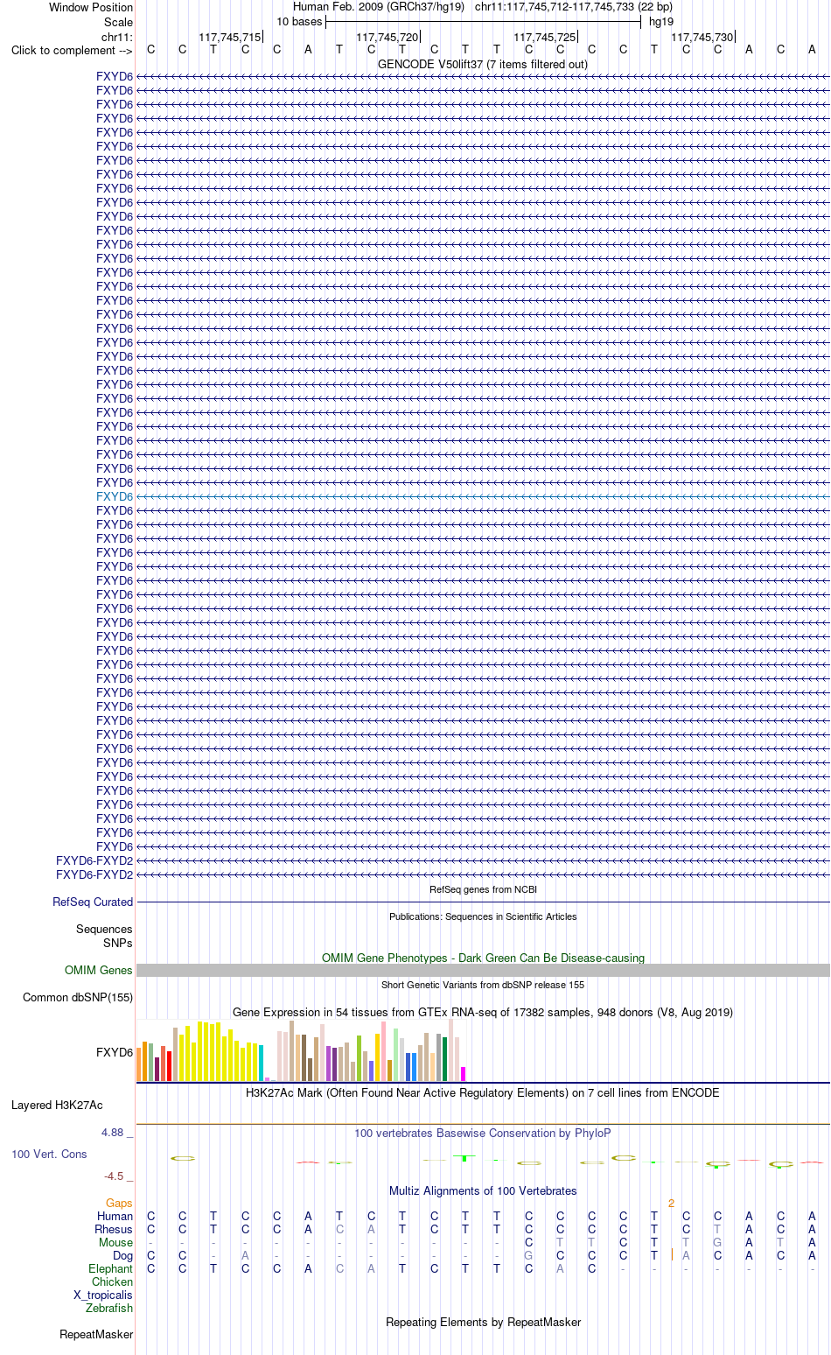This screenshot has height=1355, width=831.
Task: Click the Sequences SNPs track label
Action: (x=104, y=936)
